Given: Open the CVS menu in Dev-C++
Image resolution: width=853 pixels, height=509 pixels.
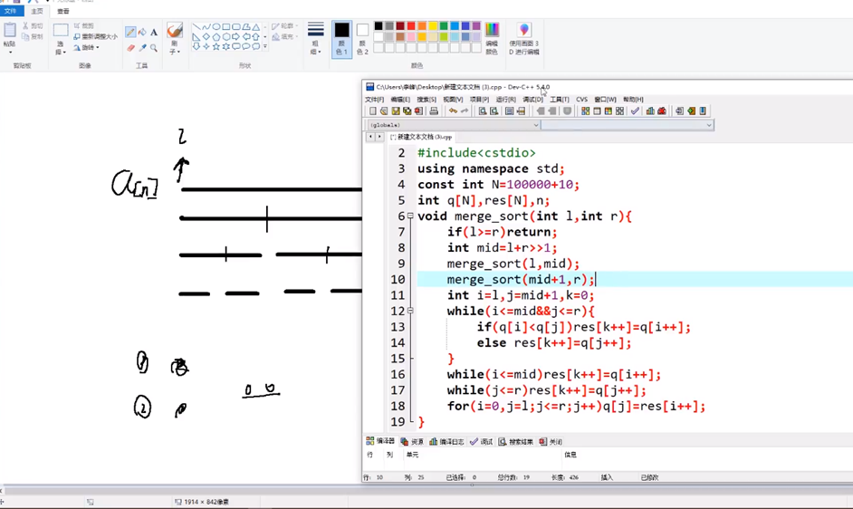Looking at the screenshot, I should pyautogui.click(x=581, y=100).
